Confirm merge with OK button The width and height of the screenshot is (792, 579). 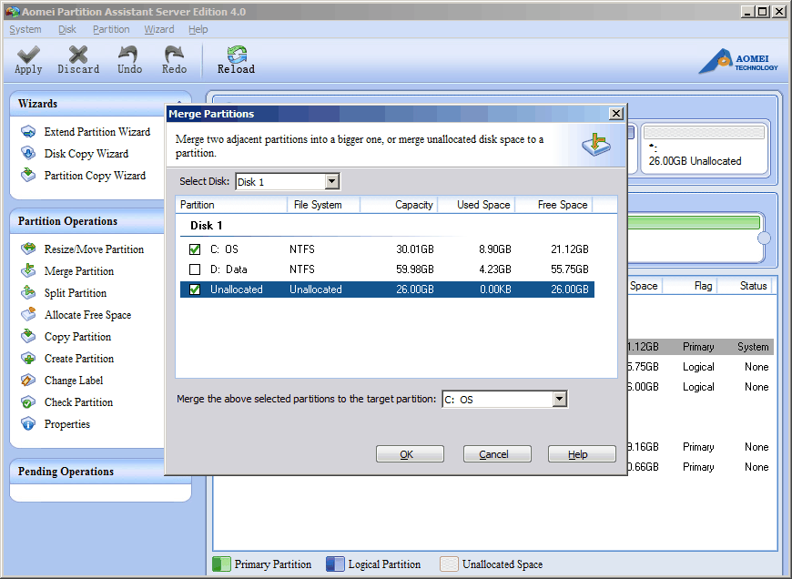click(x=410, y=454)
